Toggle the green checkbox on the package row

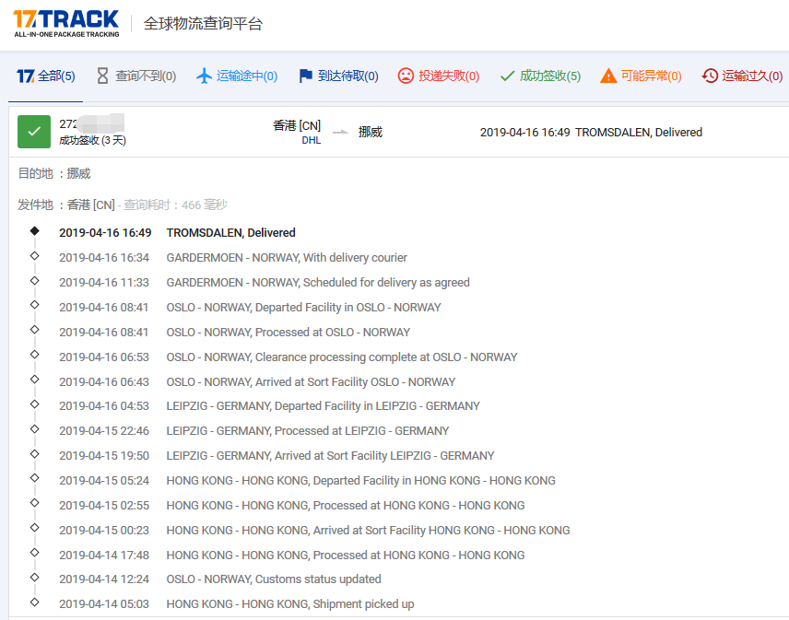coord(34,132)
